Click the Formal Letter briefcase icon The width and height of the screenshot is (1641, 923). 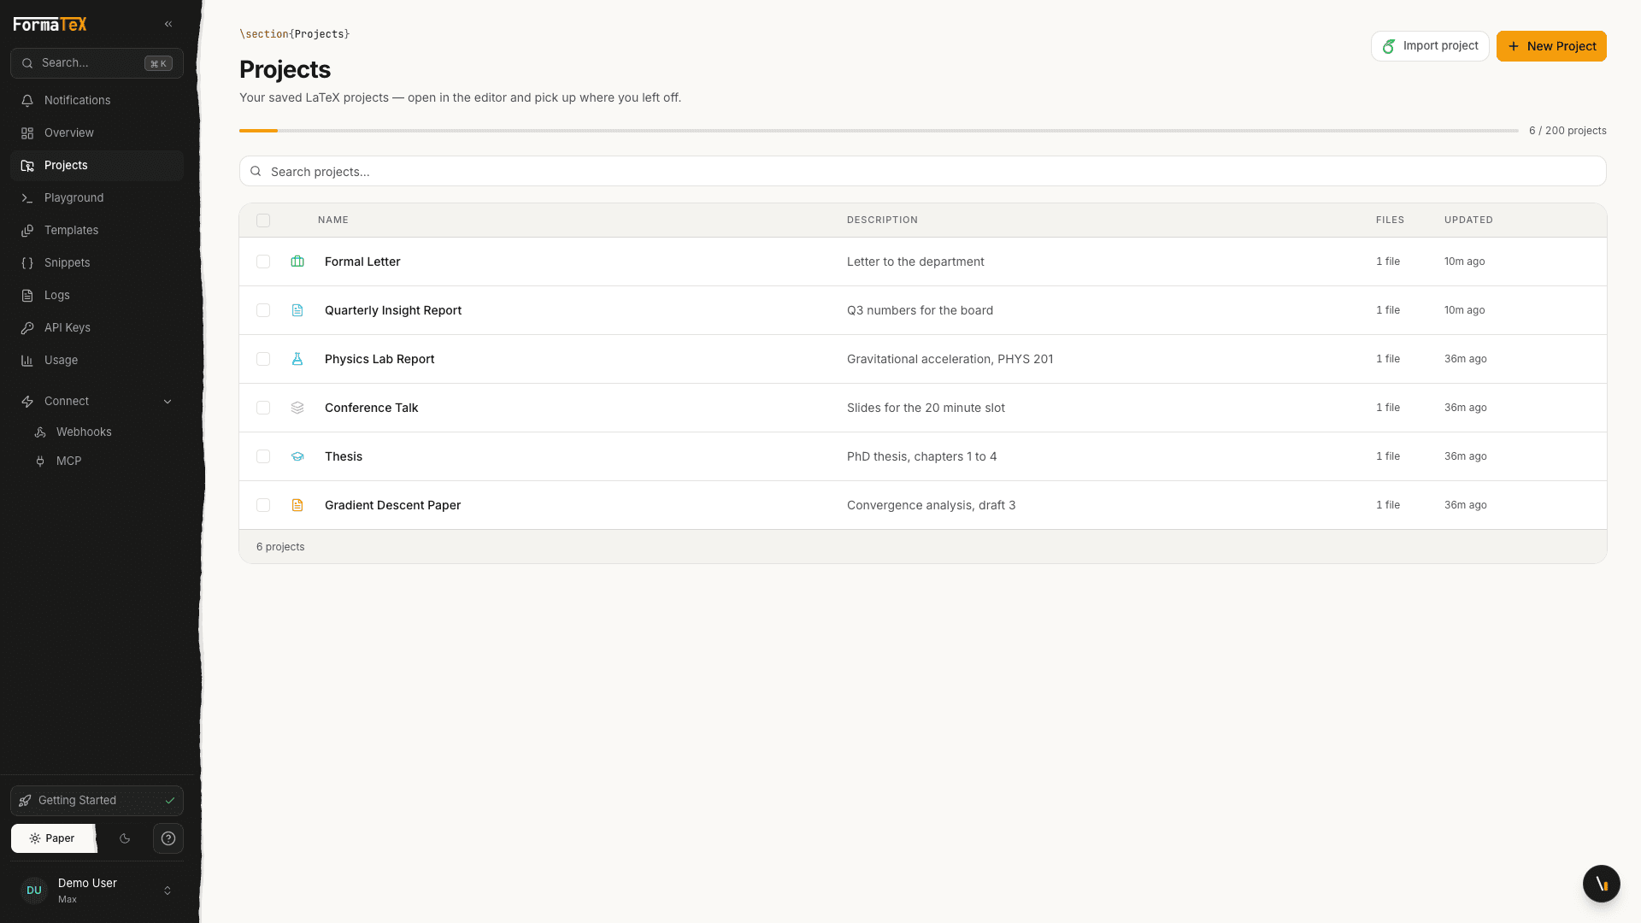click(297, 262)
